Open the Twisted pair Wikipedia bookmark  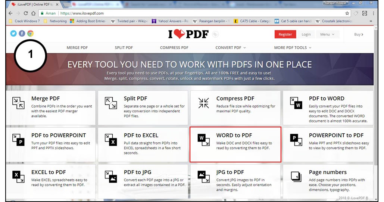[x=129, y=21]
